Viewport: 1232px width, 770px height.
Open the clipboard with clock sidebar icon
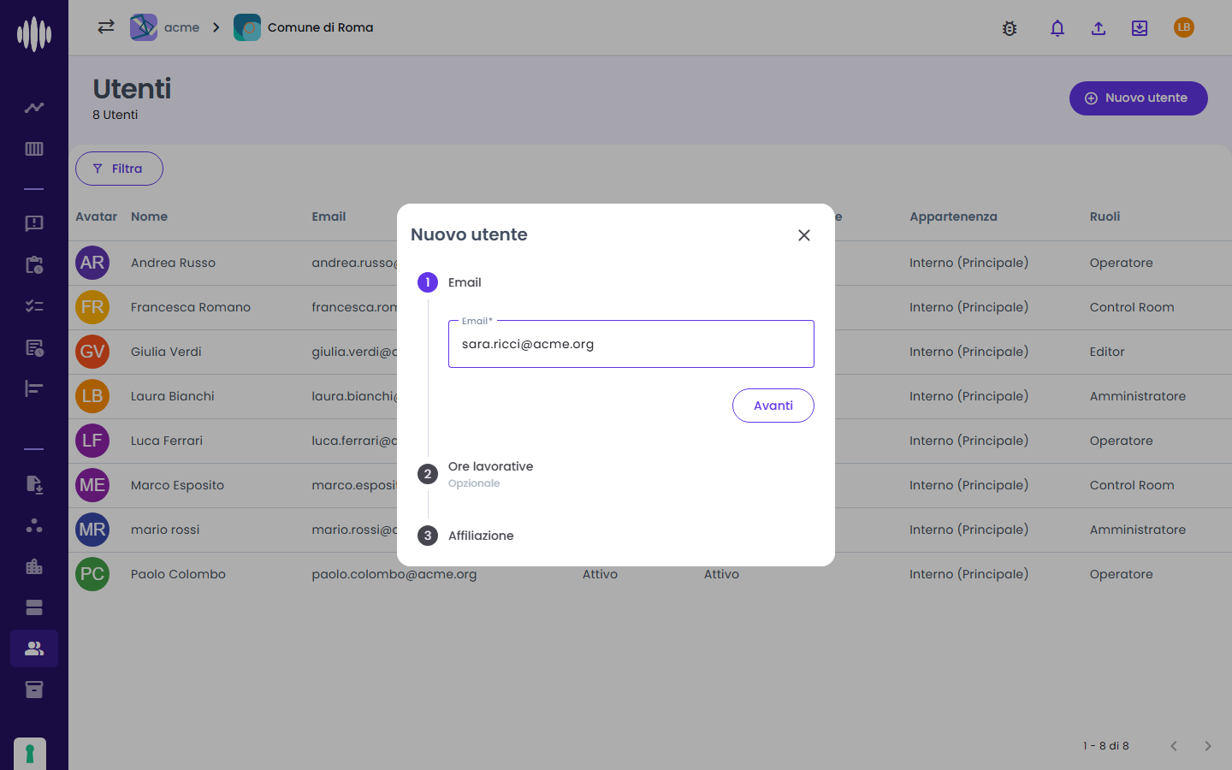pyautogui.click(x=34, y=265)
